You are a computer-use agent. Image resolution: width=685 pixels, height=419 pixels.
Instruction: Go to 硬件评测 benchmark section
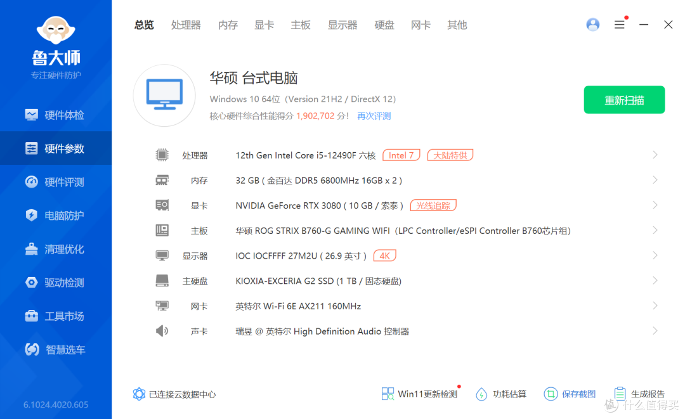click(55, 182)
